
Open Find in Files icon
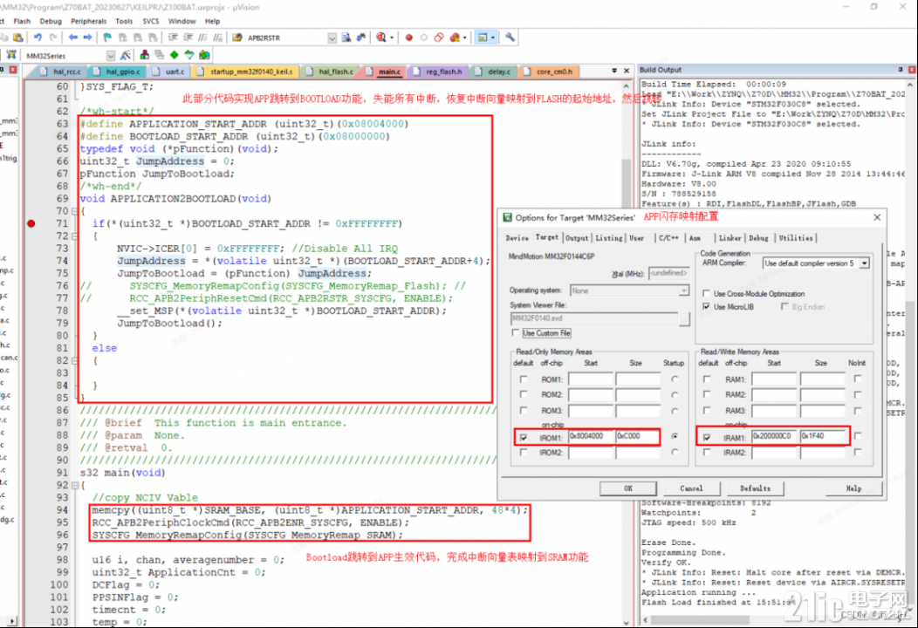(237, 38)
